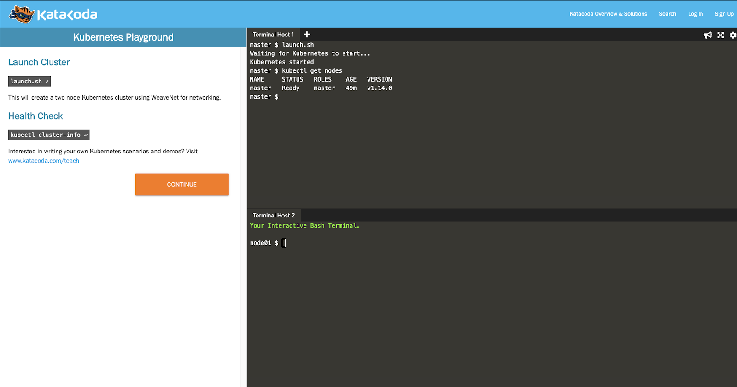
Task: Click the VERSION column header
Action: coord(380,79)
